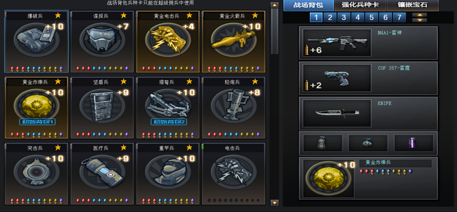Open the 镶嵌宝石 tab
The height and width of the screenshot is (212, 457).
coord(413,6)
